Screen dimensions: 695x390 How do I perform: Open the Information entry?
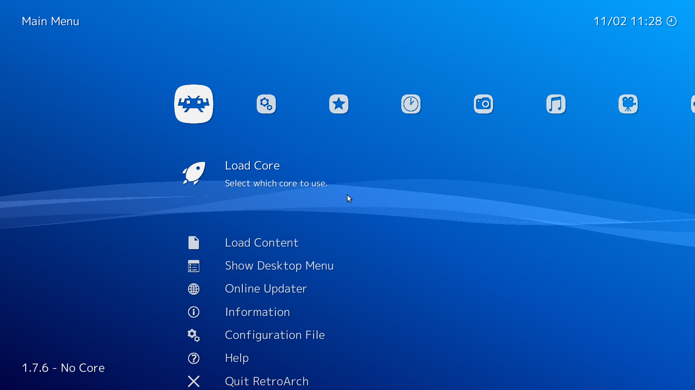pyautogui.click(x=258, y=312)
